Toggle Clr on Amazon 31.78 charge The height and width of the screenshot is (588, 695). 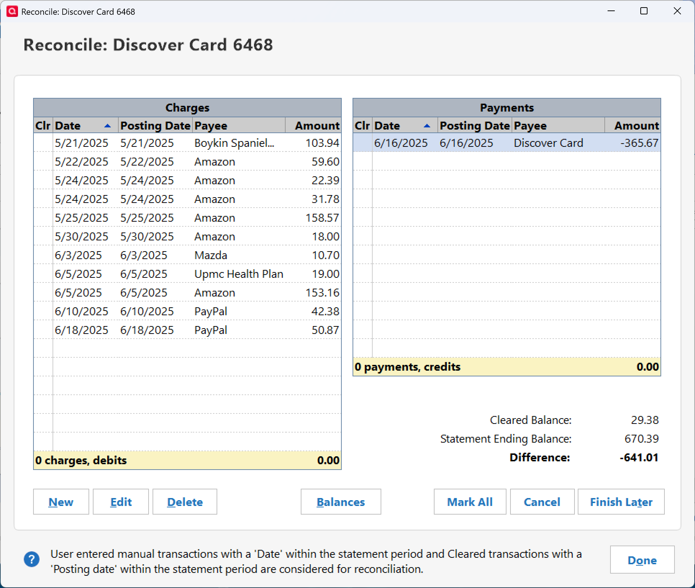pyautogui.click(x=43, y=199)
